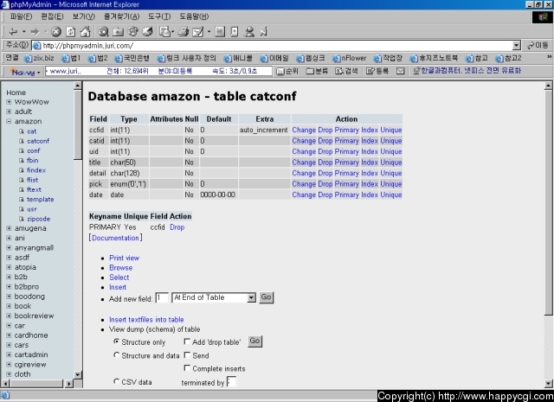Select the CSV data radio button

116,381
